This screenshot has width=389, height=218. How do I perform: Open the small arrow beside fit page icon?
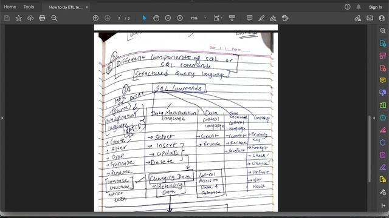221,18
